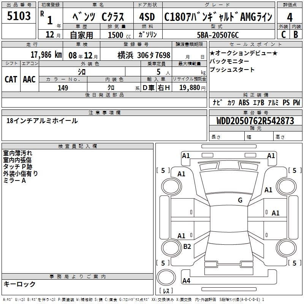The image size is (304, 304).
Task: Select the inspection expiry 08年12月
Action: (x=83, y=55)
